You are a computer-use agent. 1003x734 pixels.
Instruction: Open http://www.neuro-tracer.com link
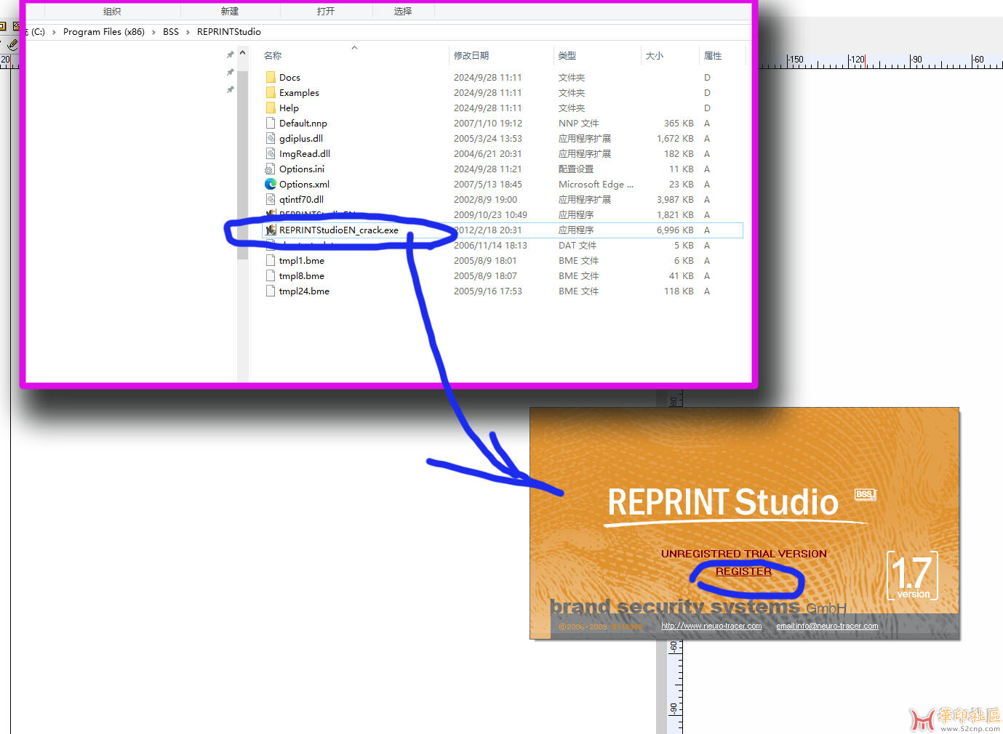711,626
